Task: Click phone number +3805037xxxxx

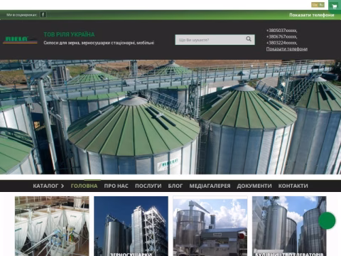Action: [x=281, y=31]
